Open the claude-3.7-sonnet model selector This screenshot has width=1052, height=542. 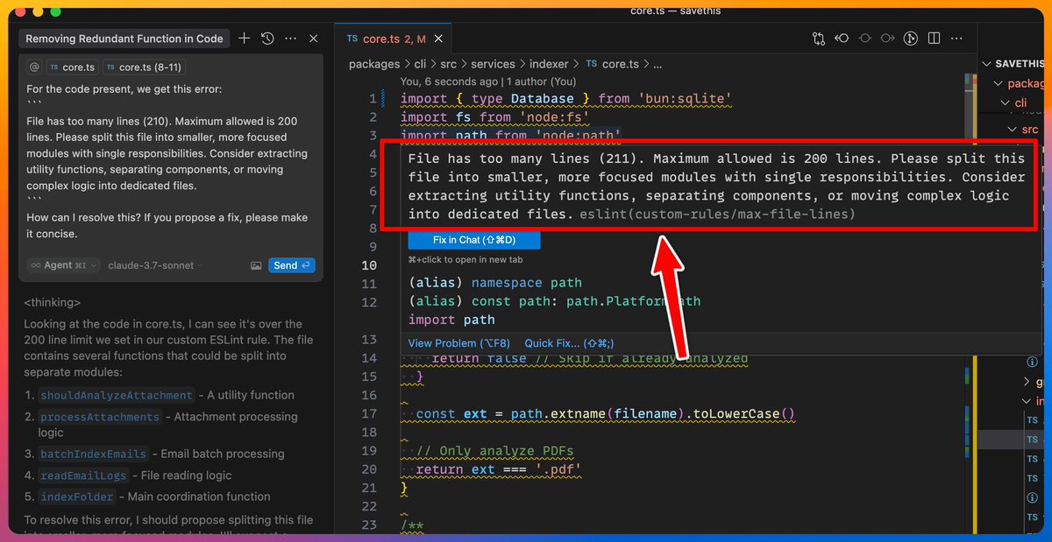[x=155, y=265]
